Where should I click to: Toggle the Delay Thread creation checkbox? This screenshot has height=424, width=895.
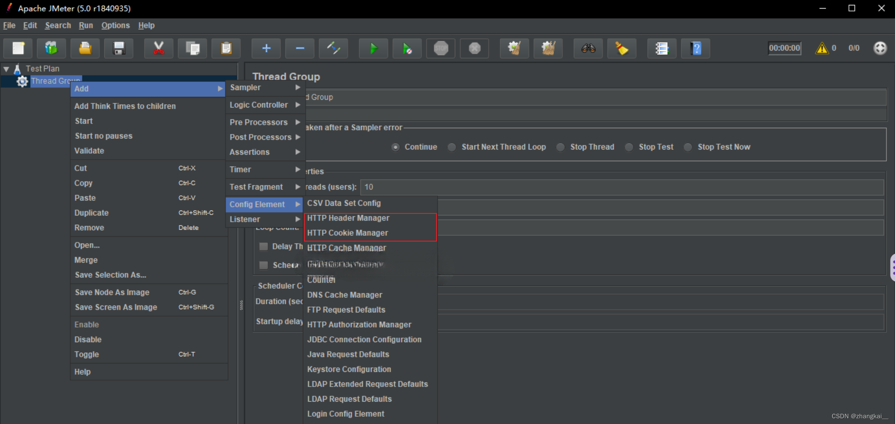(264, 246)
